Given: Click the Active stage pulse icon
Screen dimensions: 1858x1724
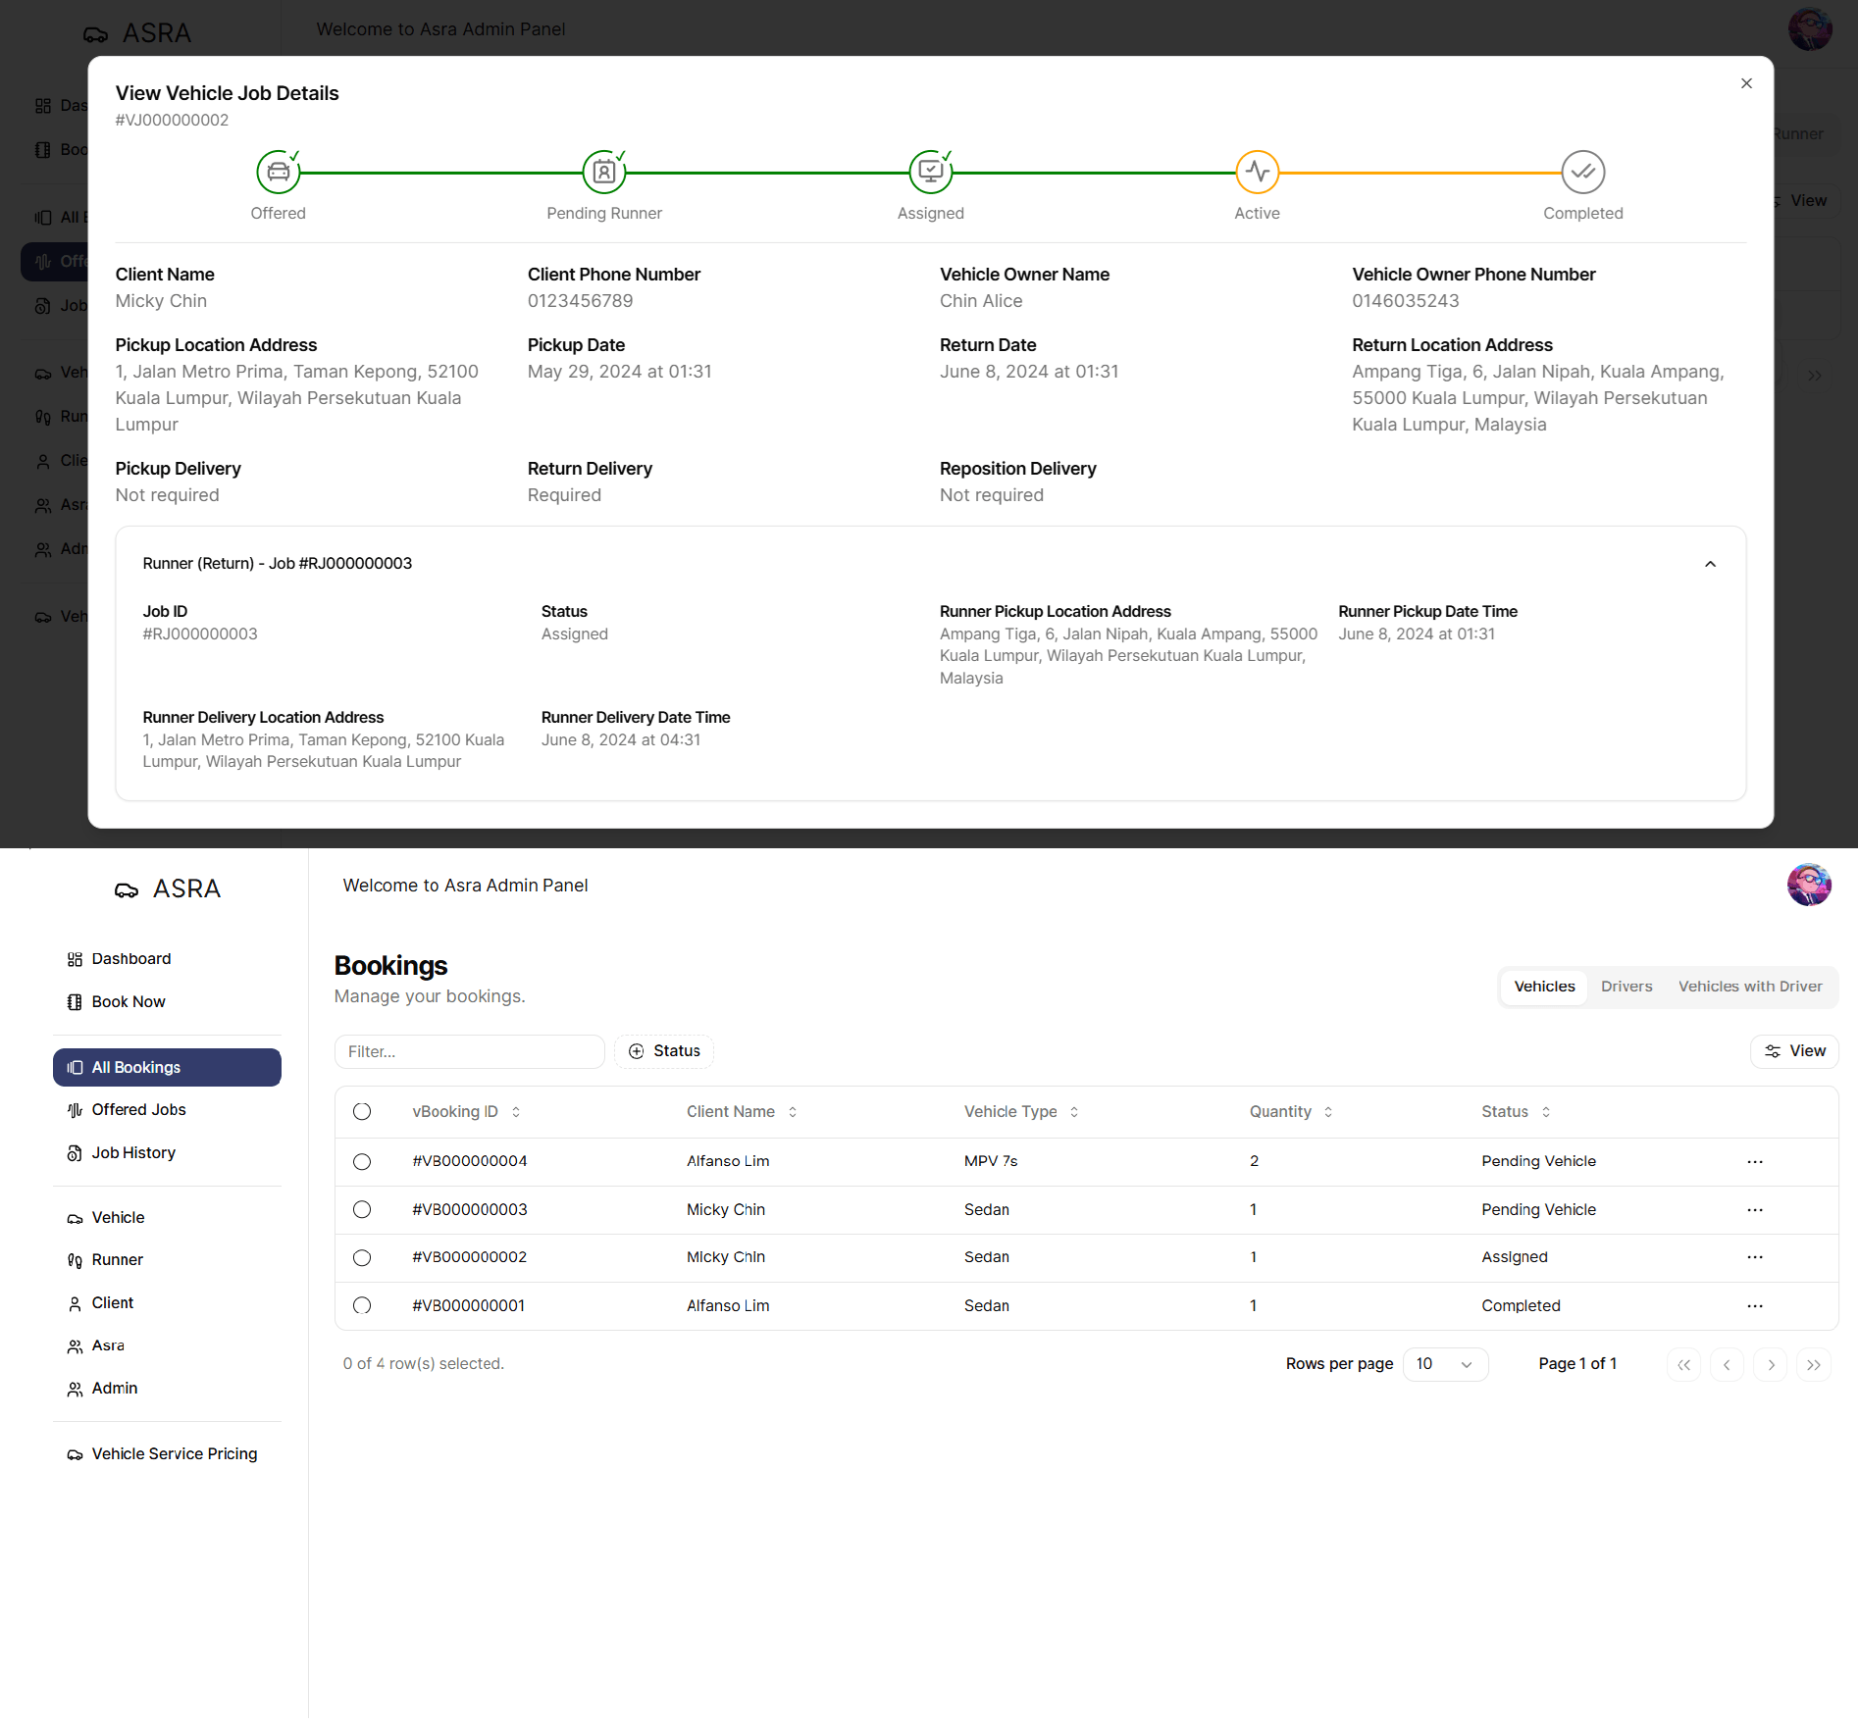Looking at the screenshot, I should click(x=1257, y=173).
